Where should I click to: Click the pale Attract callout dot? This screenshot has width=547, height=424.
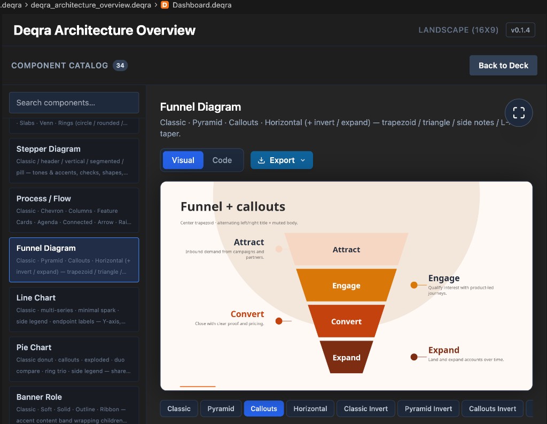pyautogui.click(x=279, y=249)
